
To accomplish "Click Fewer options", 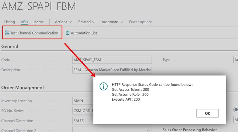I will tap(141, 22).
